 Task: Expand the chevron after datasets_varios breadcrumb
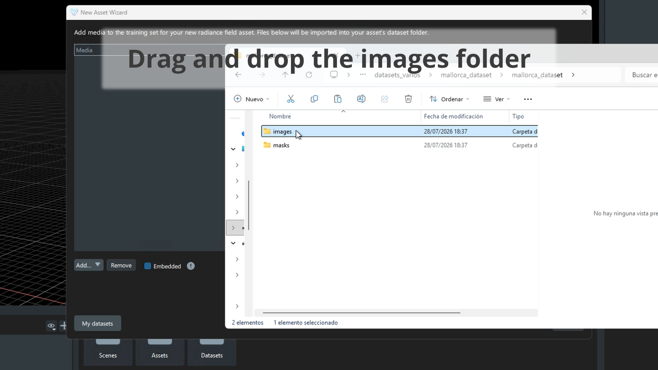click(x=430, y=75)
